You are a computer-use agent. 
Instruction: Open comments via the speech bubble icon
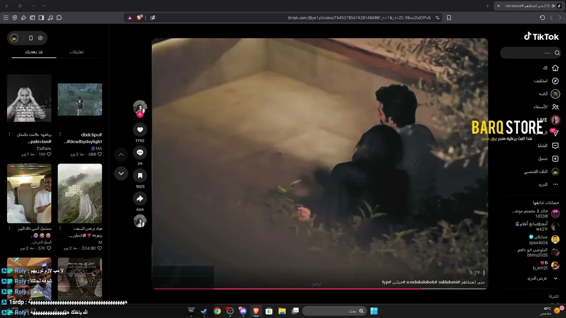tap(140, 152)
